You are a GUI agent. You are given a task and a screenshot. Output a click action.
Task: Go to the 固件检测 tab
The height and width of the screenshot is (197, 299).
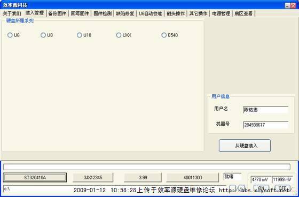point(103,13)
